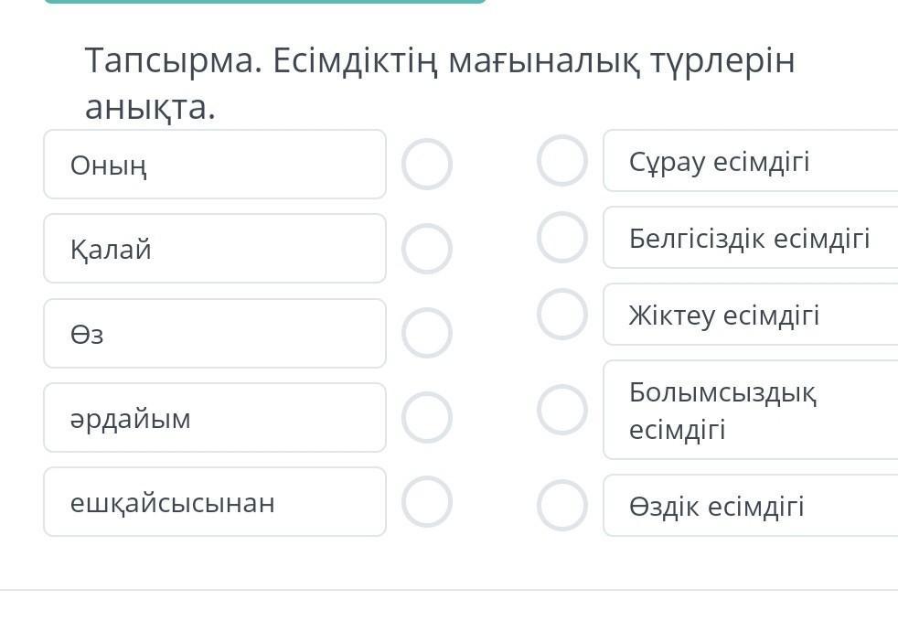Viewport: 898px width, 642px height.
Task: Click the Болымсыздық есімдігі answer box
Action: pyautogui.click(x=750, y=410)
